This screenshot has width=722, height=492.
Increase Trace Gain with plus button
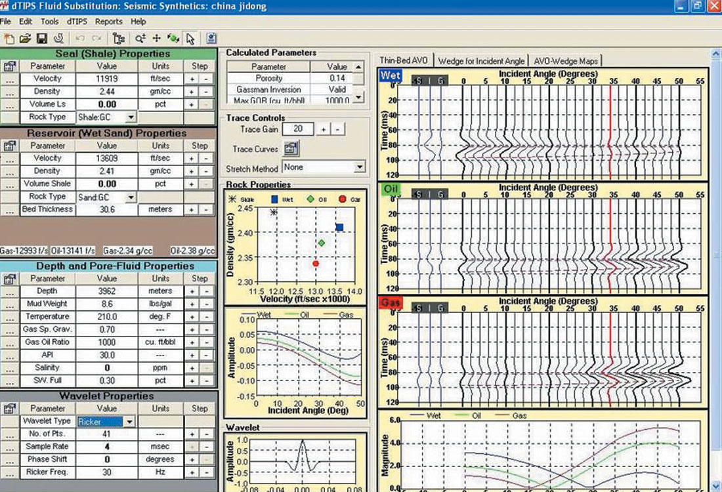click(324, 130)
